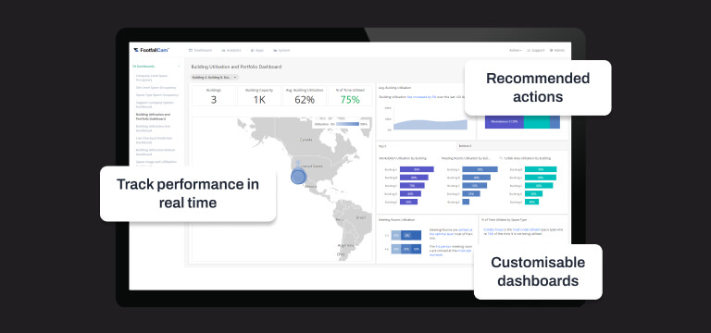Screen dimensions: 711x333
Task: Click the Building Capacity 1K card
Action: pyautogui.click(x=259, y=96)
